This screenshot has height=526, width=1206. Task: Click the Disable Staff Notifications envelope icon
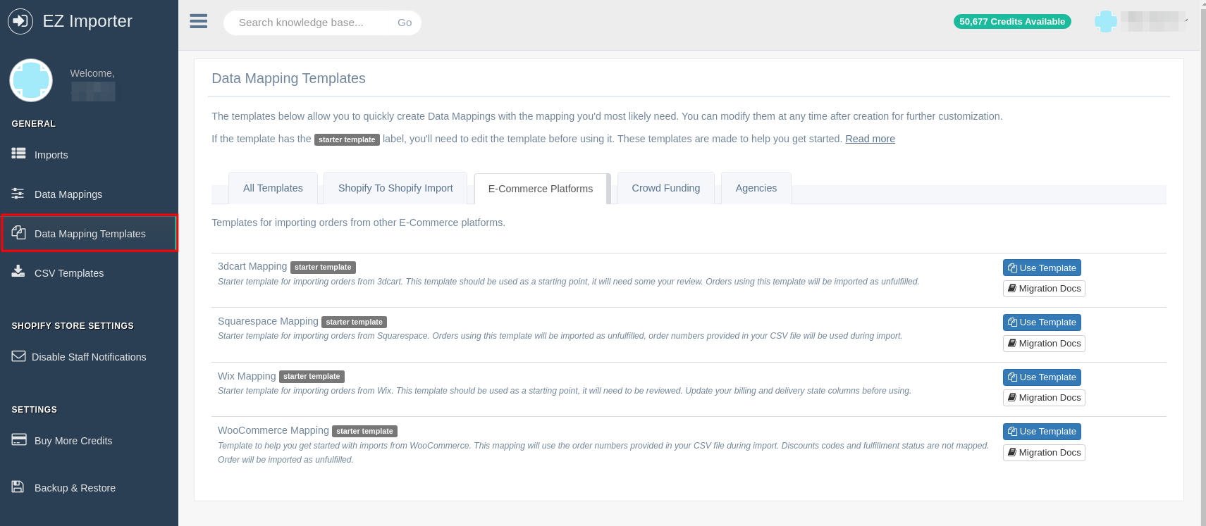pyautogui.click(x=18, y=356)
